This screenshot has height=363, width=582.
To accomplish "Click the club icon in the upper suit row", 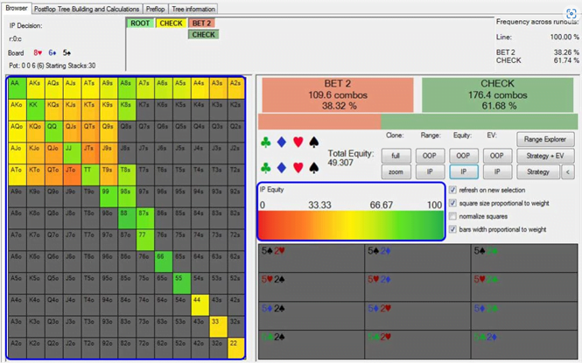I will pos(266,143).
